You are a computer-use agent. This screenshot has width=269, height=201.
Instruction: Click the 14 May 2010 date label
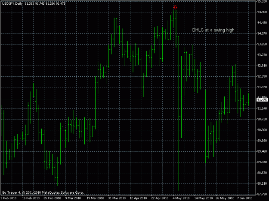[204, 198]
